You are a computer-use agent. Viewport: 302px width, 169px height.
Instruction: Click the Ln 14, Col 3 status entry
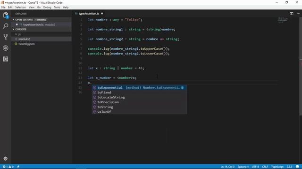point(227,167)
